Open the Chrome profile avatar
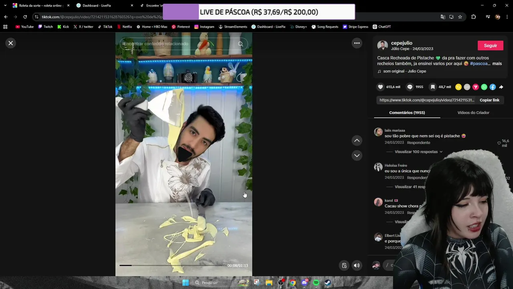Screen dimensions: 513x289 498,17
